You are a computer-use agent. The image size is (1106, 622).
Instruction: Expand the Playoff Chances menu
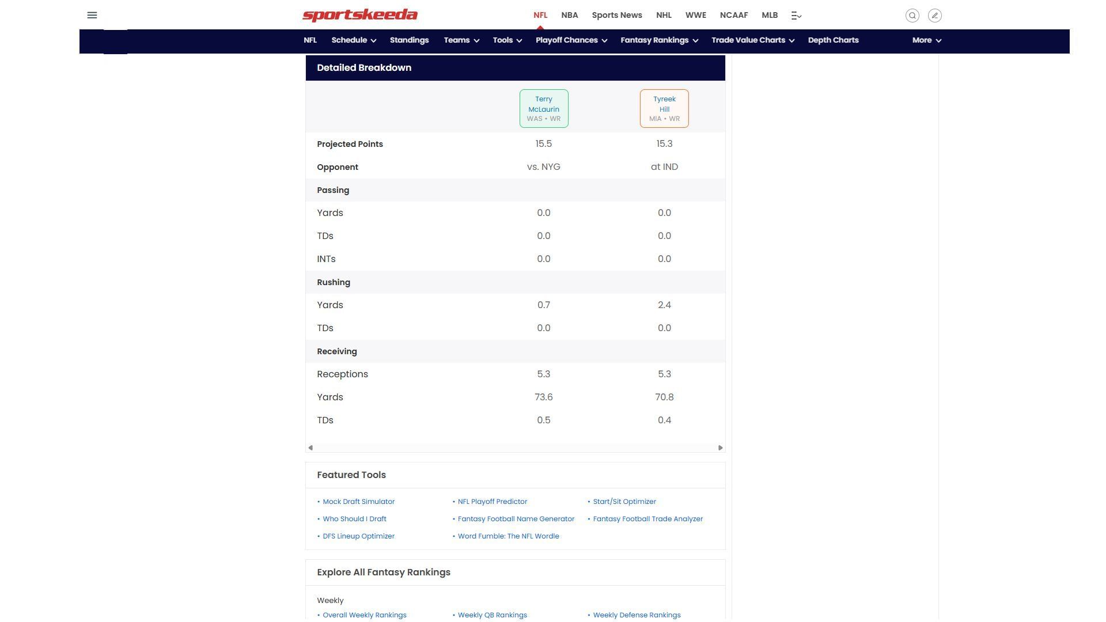[571, 40]
